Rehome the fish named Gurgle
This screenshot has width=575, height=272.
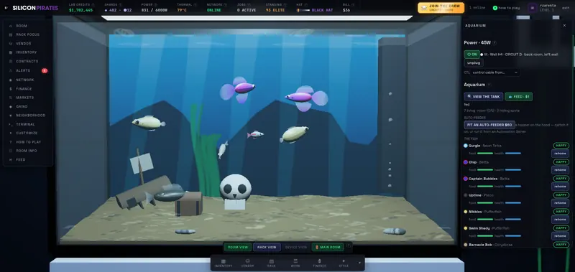coord(560,154)
